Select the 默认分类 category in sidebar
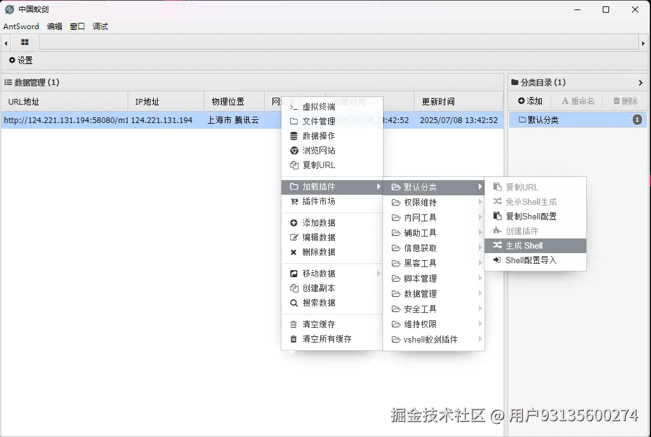The width and height of the screenshot is (651, 437). (x=577, y=120)
